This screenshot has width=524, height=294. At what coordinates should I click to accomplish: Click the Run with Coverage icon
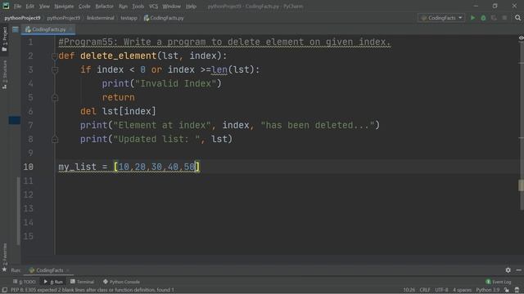click(494, 18)
